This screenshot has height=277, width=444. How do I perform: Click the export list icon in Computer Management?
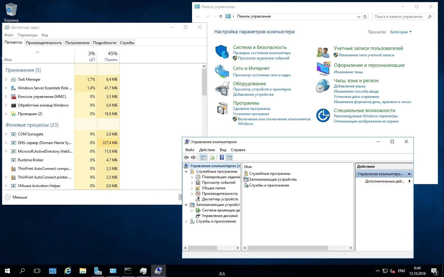[212, 158]
